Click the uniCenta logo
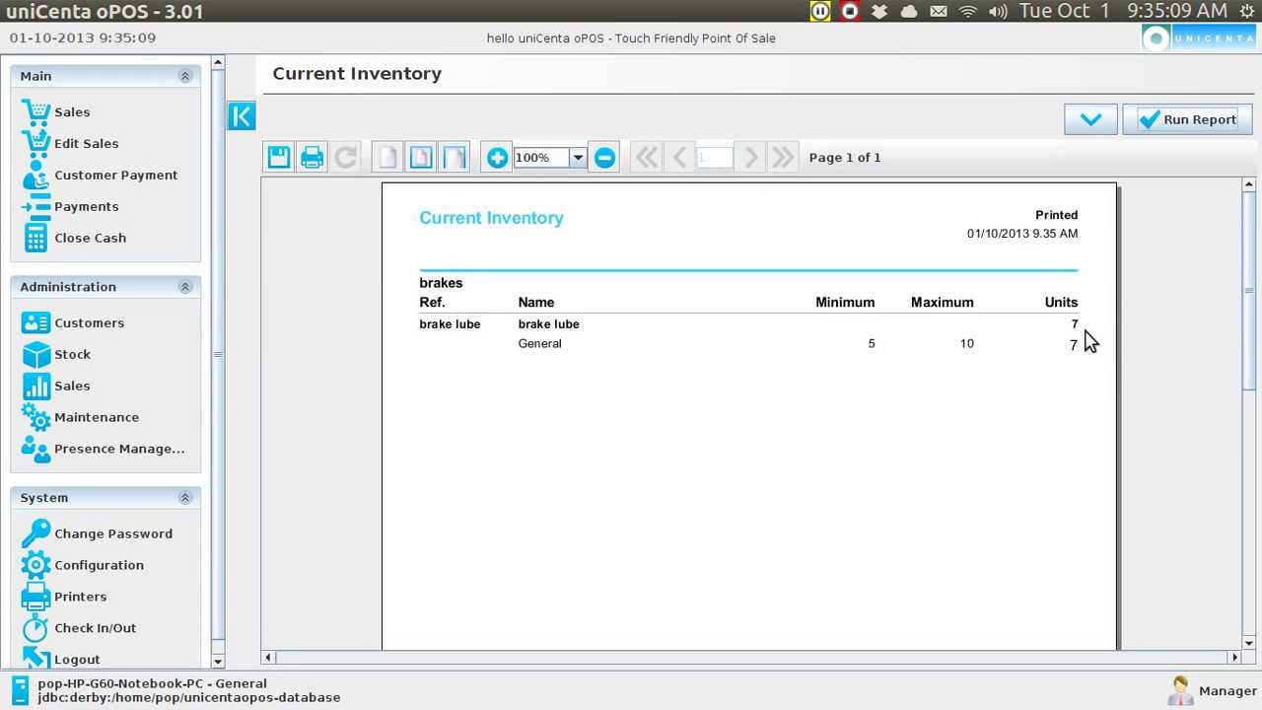This screenshot has height=710, width=1262. (1198, 38)
